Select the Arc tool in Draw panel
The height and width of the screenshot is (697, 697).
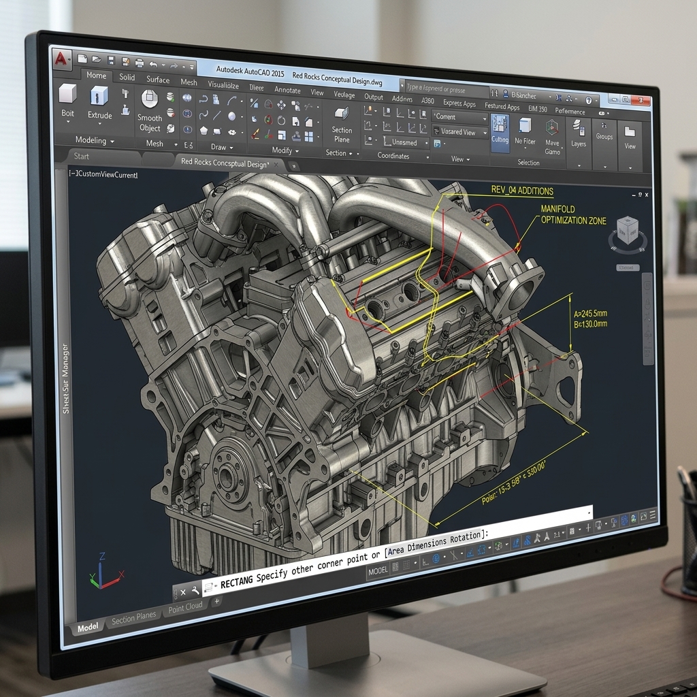[x=231, y=101]
